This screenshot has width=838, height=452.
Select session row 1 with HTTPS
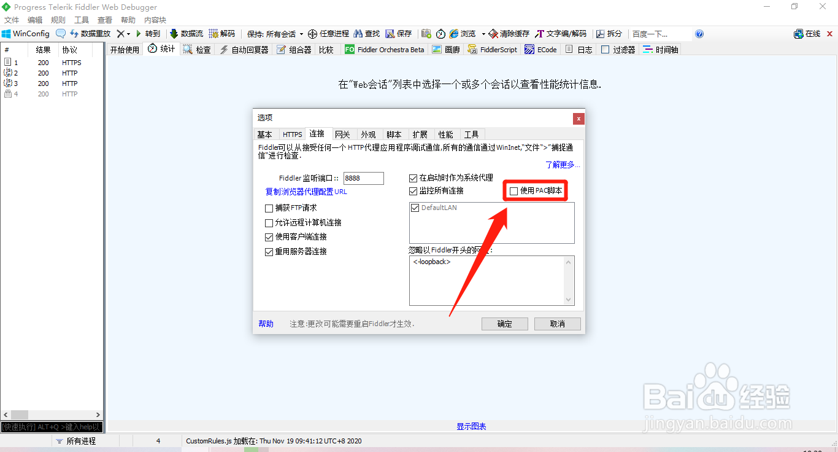pos(52,63)
